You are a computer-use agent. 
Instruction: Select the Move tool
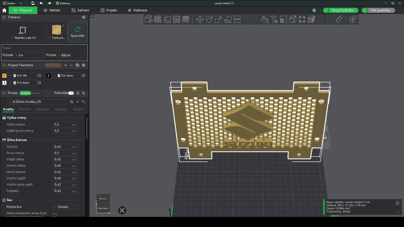coord(200,20)
